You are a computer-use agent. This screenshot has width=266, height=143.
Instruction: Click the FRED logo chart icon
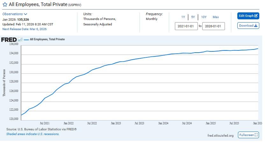[x=20, y=40]
